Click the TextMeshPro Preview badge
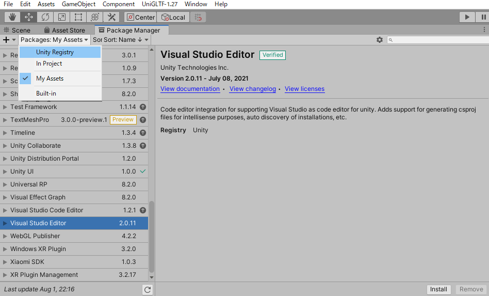 click(123, 119)
